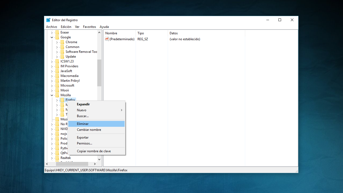Viewport: 343px width, 193px height.
Task: Select the JavaSoft folder icon
Action: 57,71
